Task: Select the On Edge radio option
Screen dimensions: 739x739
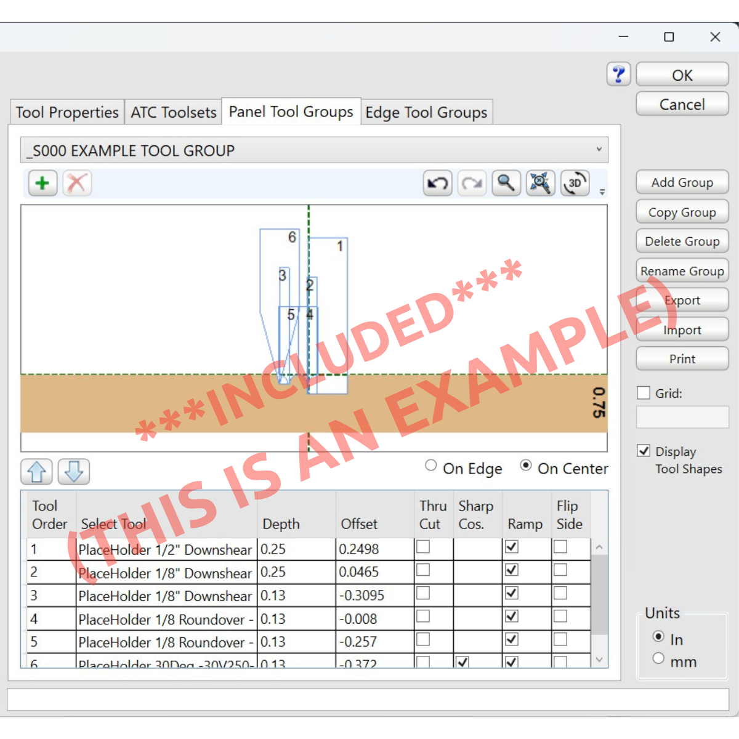Action: coord(431,466)
